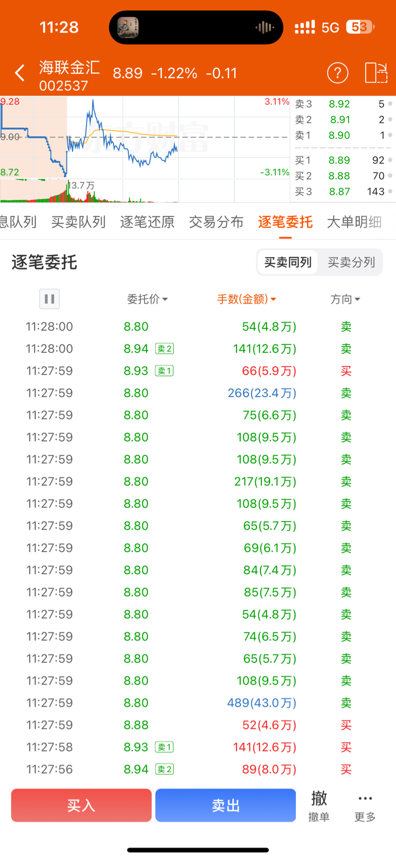Switch to 交易分布 tab
The height and width of the screenshot is (860, 396).
[x=216, y=222]
